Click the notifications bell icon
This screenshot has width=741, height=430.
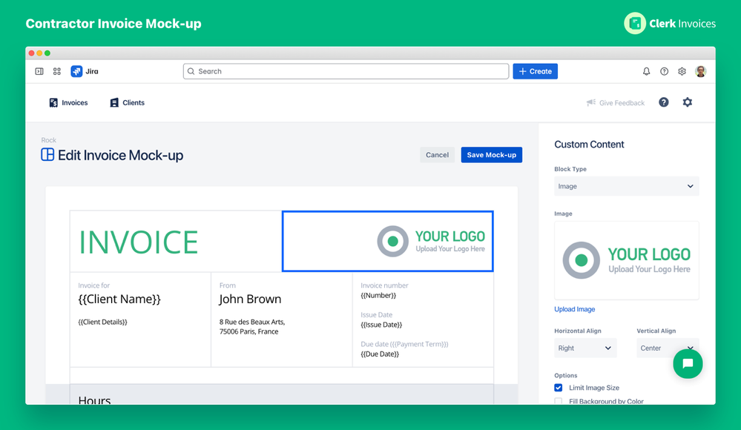(646, 71)
